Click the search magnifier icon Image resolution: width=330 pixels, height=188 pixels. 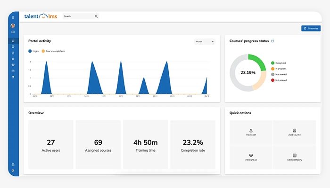point(96,16)
